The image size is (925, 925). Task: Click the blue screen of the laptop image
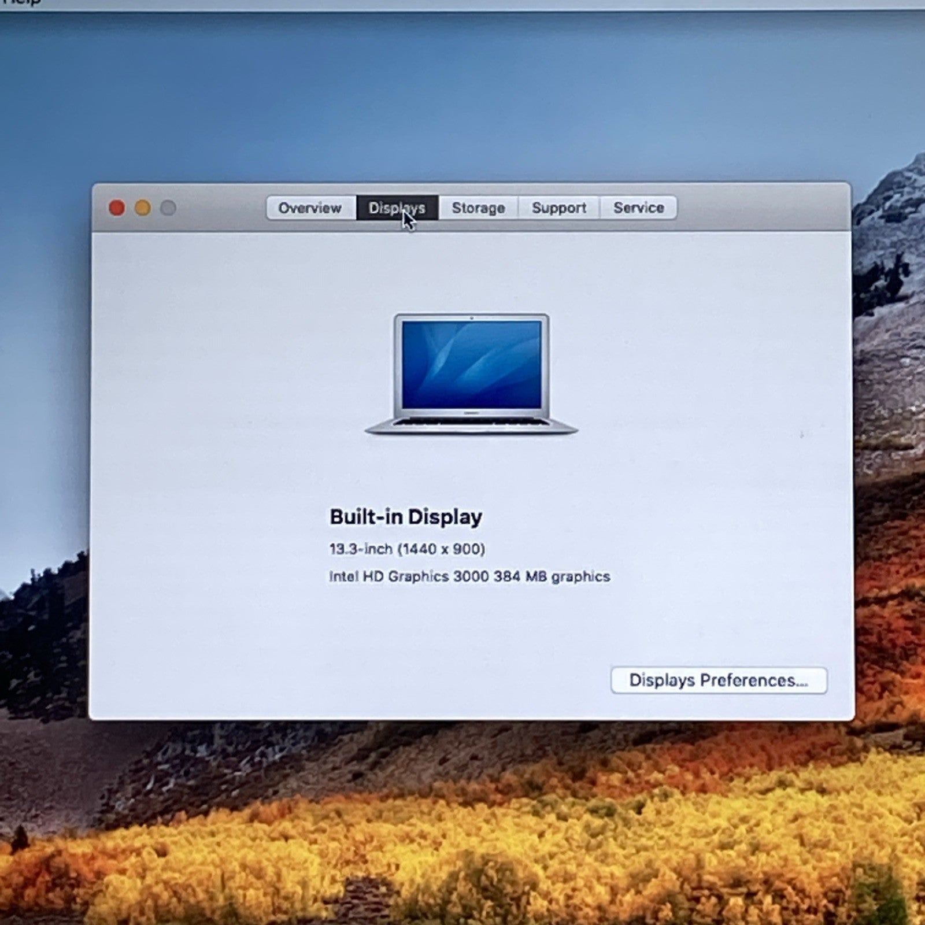pyautogui.click(x=471, y=364)
